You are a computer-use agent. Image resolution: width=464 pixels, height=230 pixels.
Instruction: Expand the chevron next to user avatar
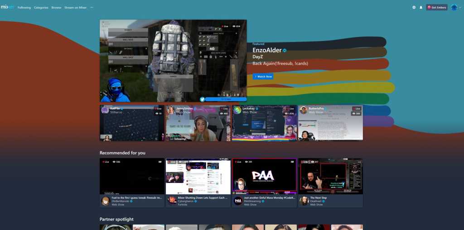point(460,8)
